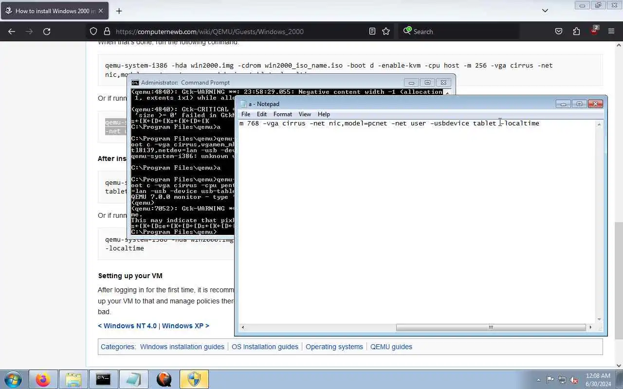Select the Windows 2000 install browser tab
The width and height of the screenshot is (623, 389).
tap(55, 11)
